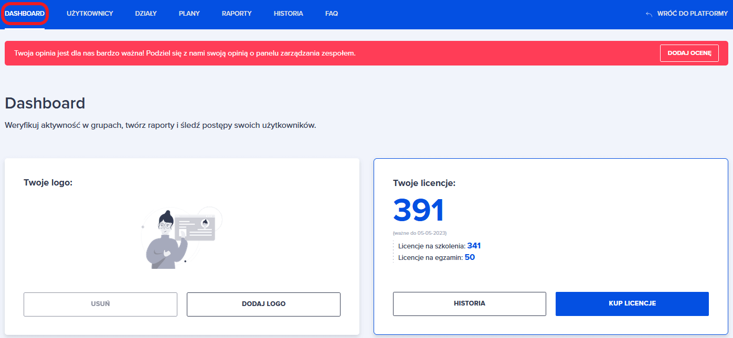Switch to the Użytkownicy tab
This screenshot has height=338, width=733.
(90, 14)
